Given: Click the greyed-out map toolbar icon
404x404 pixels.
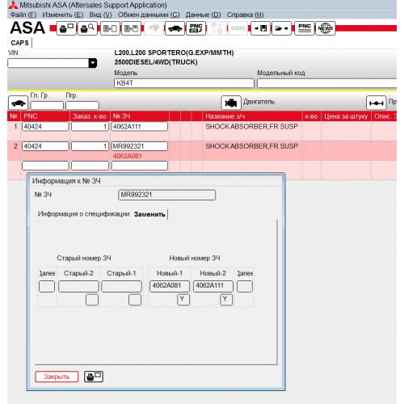Looking at the screenshot, I should coord(154,28).
